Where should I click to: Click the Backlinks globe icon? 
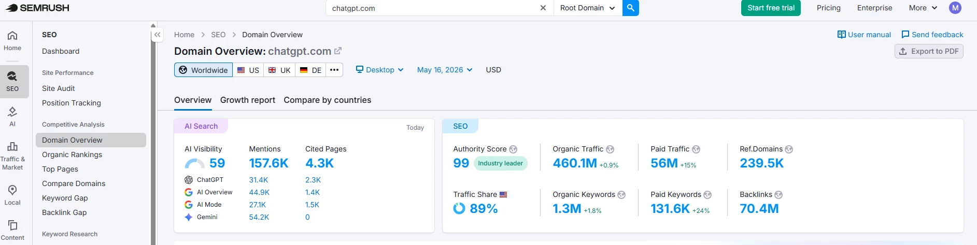[x=778, y=195]
